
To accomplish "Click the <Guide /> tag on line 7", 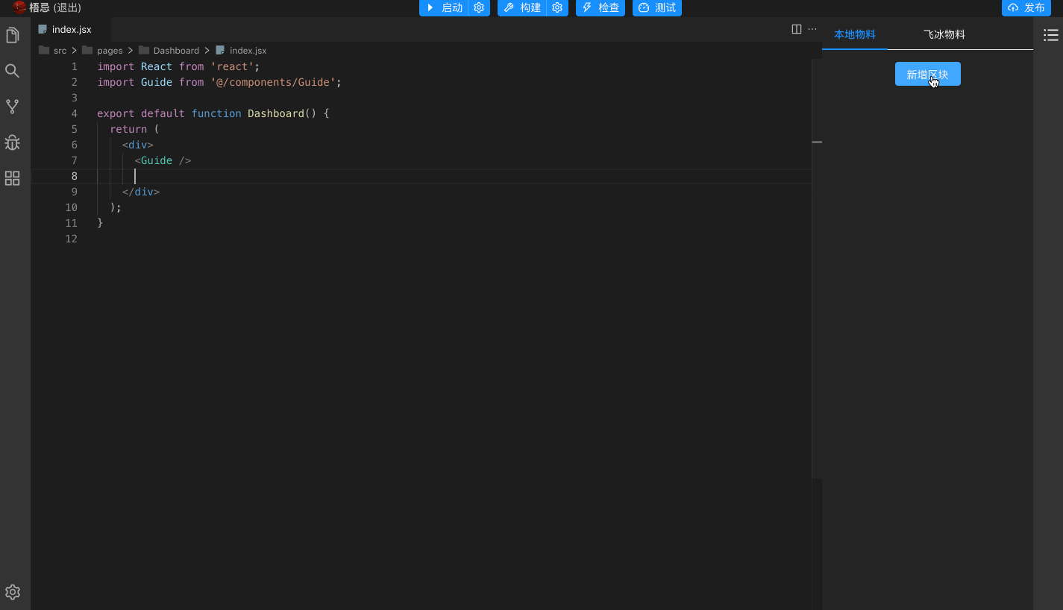I will click(163, 160).
